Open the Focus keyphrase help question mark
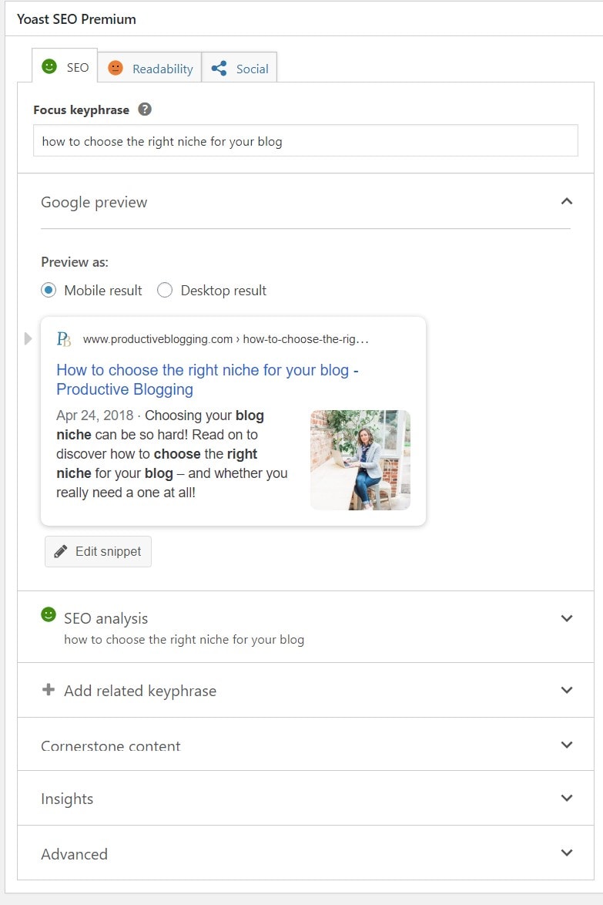 [145, 109]
